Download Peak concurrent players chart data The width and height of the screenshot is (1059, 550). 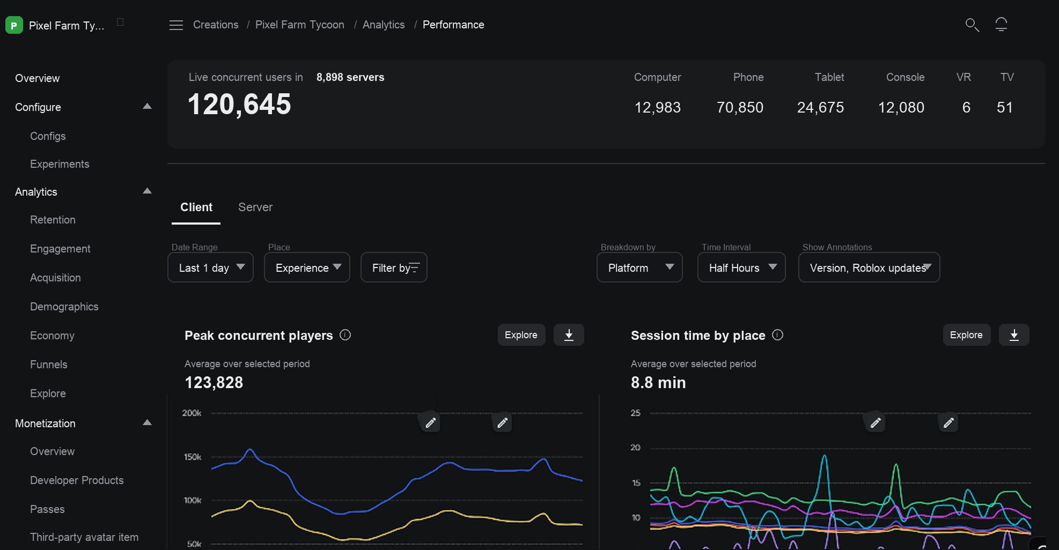coord(569,335)
